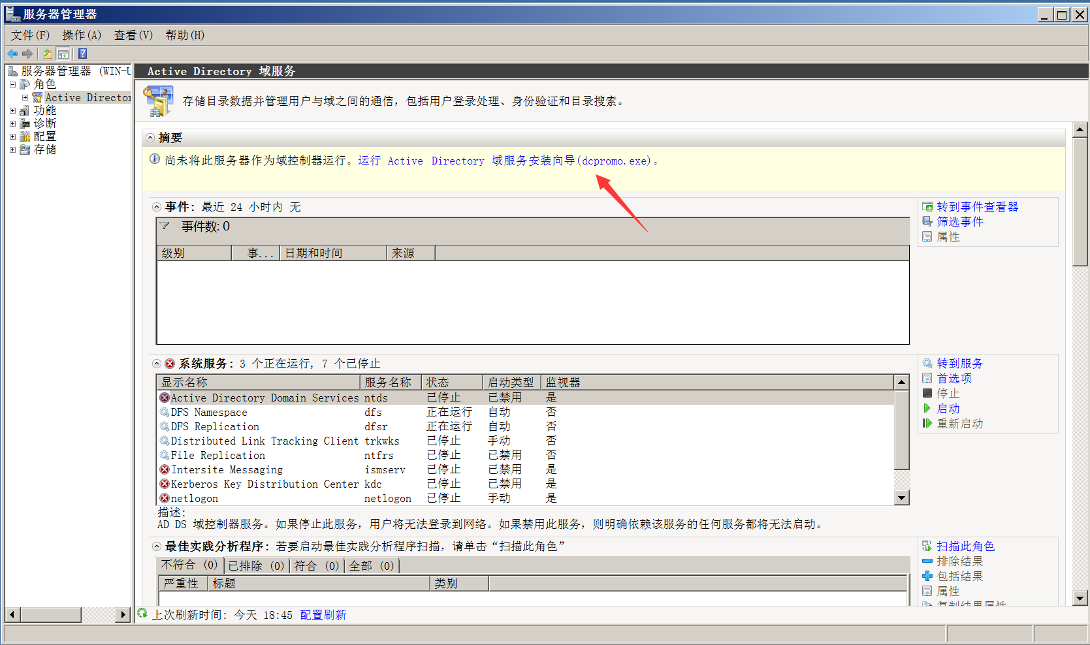The width and height of the screenshot is (1090, 645).
Task: Collapse the 角色 tree node
Action: [x=12, y=84]
